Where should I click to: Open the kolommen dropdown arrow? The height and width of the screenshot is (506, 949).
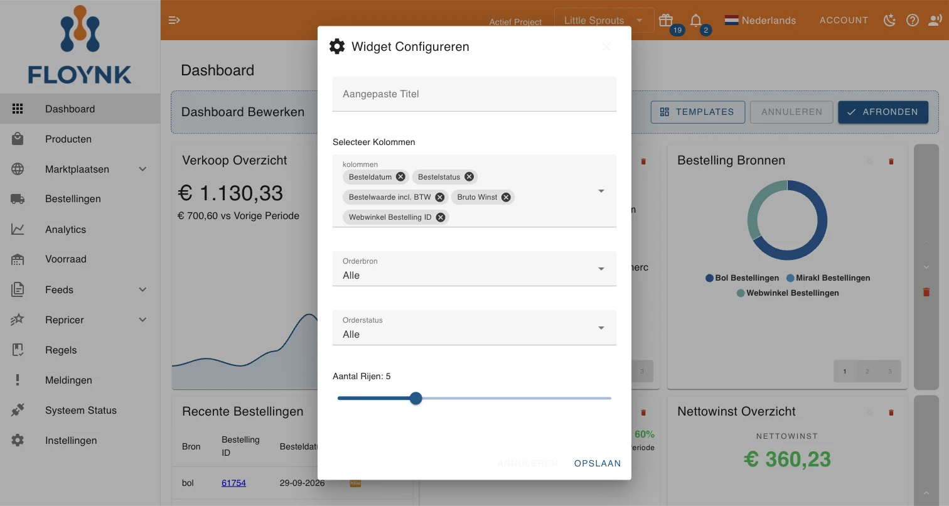click(x=601, y=191)
